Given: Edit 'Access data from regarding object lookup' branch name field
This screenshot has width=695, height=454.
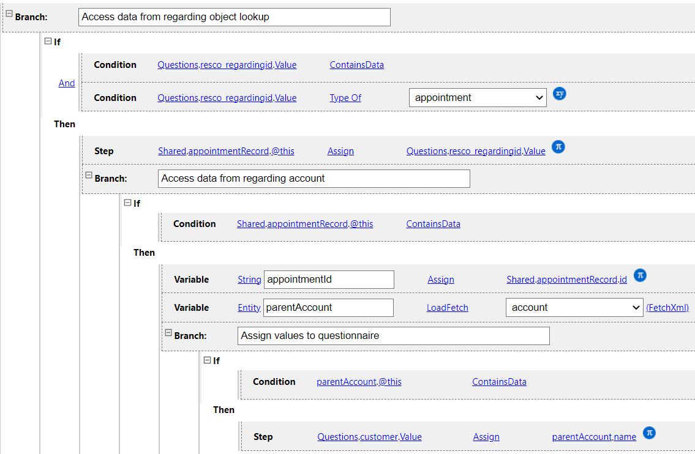Looking at the screenshot, I should click(235, 17).
